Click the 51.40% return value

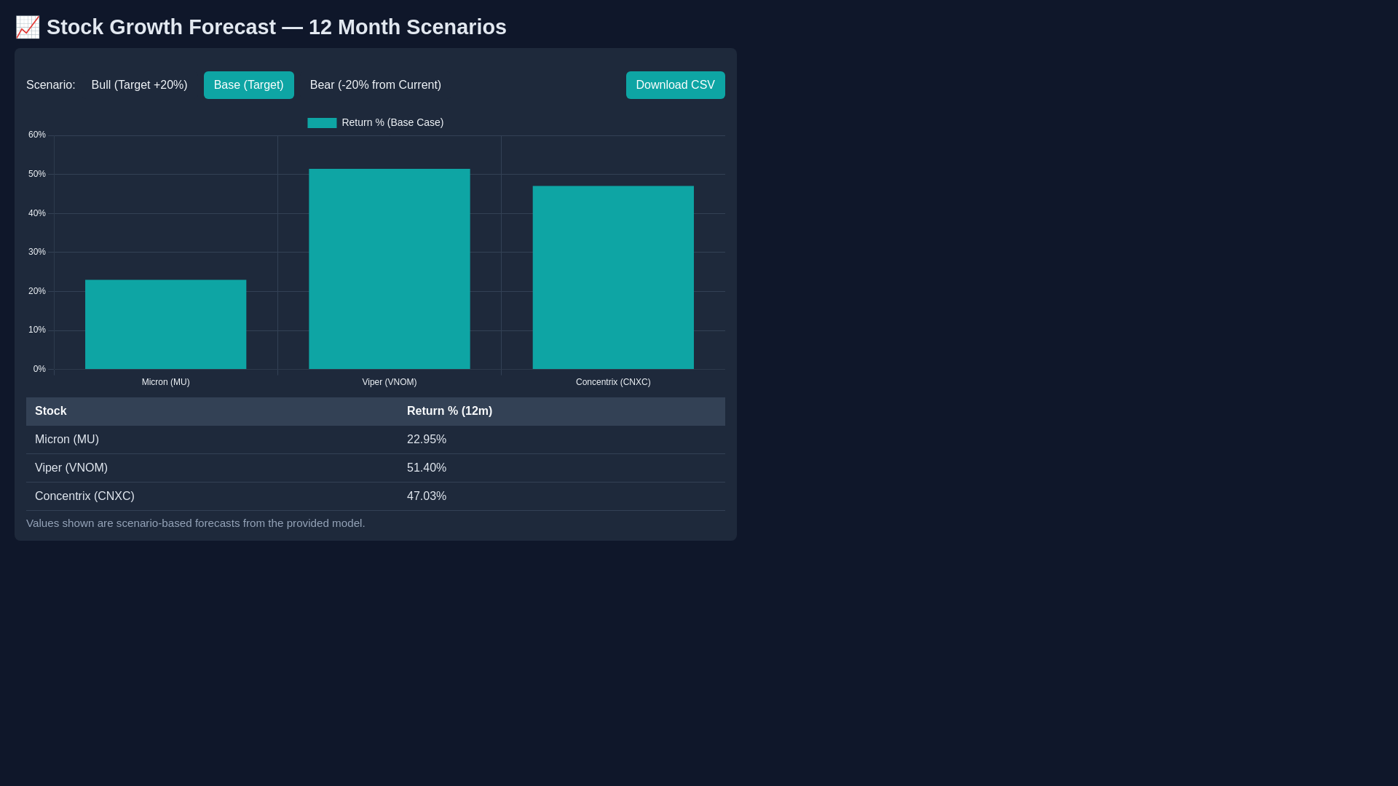[x=427, y=468]
